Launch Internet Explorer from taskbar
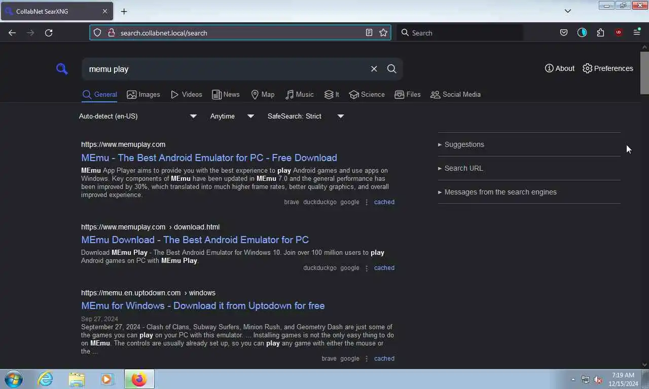The image size is (649, 389). pos(46,379)
